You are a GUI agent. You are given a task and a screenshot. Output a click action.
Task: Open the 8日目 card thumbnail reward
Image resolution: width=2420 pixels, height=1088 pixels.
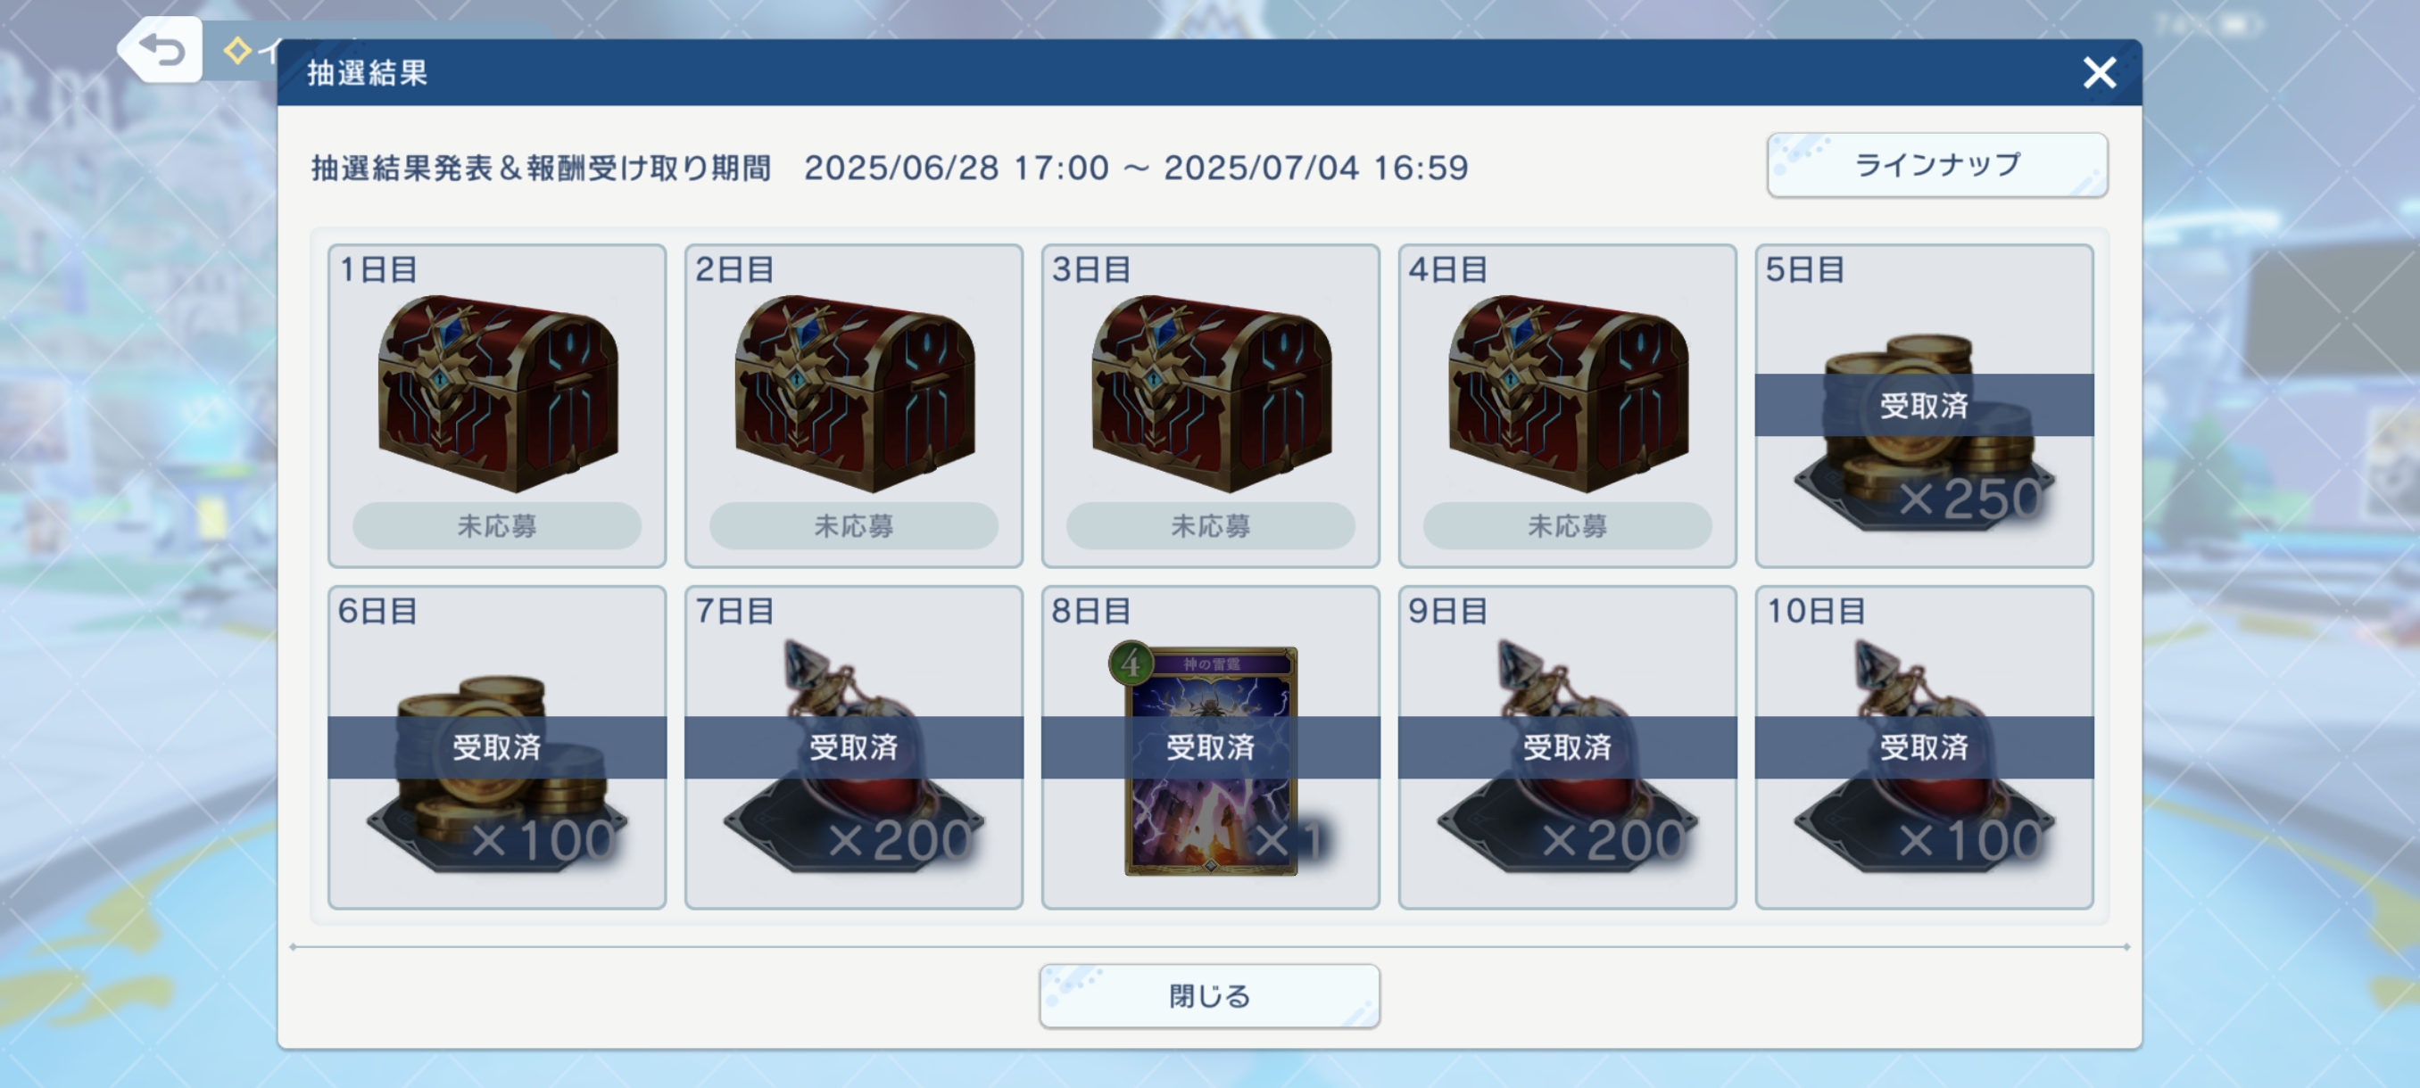coord(1211,760)
